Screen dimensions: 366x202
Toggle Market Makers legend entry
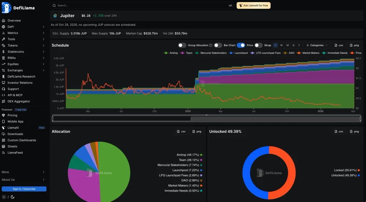[307, 53]
